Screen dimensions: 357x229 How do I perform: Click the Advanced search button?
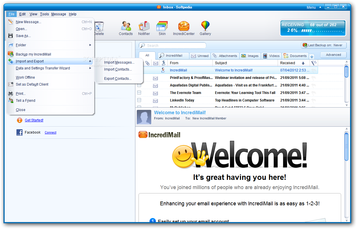tap(333, 55)
